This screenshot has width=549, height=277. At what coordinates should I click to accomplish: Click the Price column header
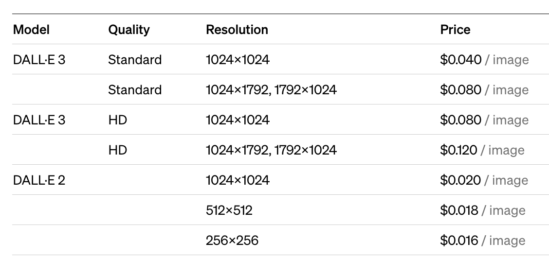455,30
